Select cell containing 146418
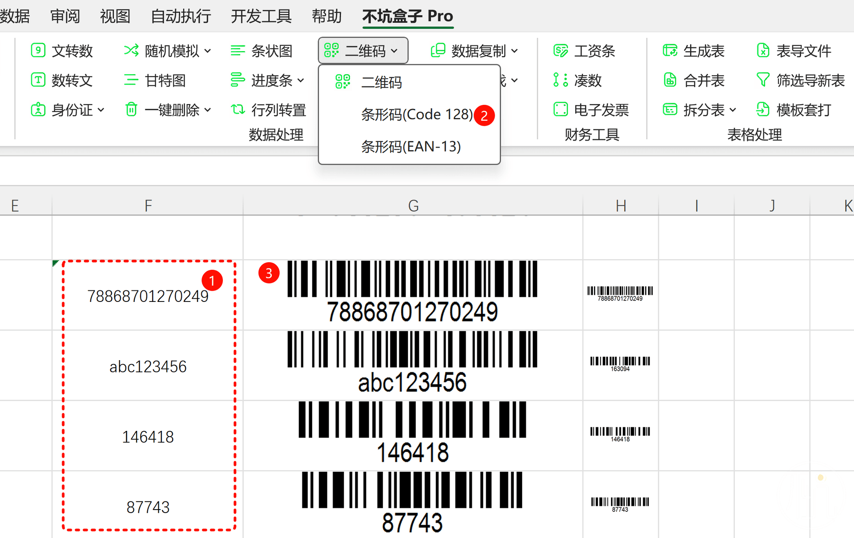 (x=148, y=436)
